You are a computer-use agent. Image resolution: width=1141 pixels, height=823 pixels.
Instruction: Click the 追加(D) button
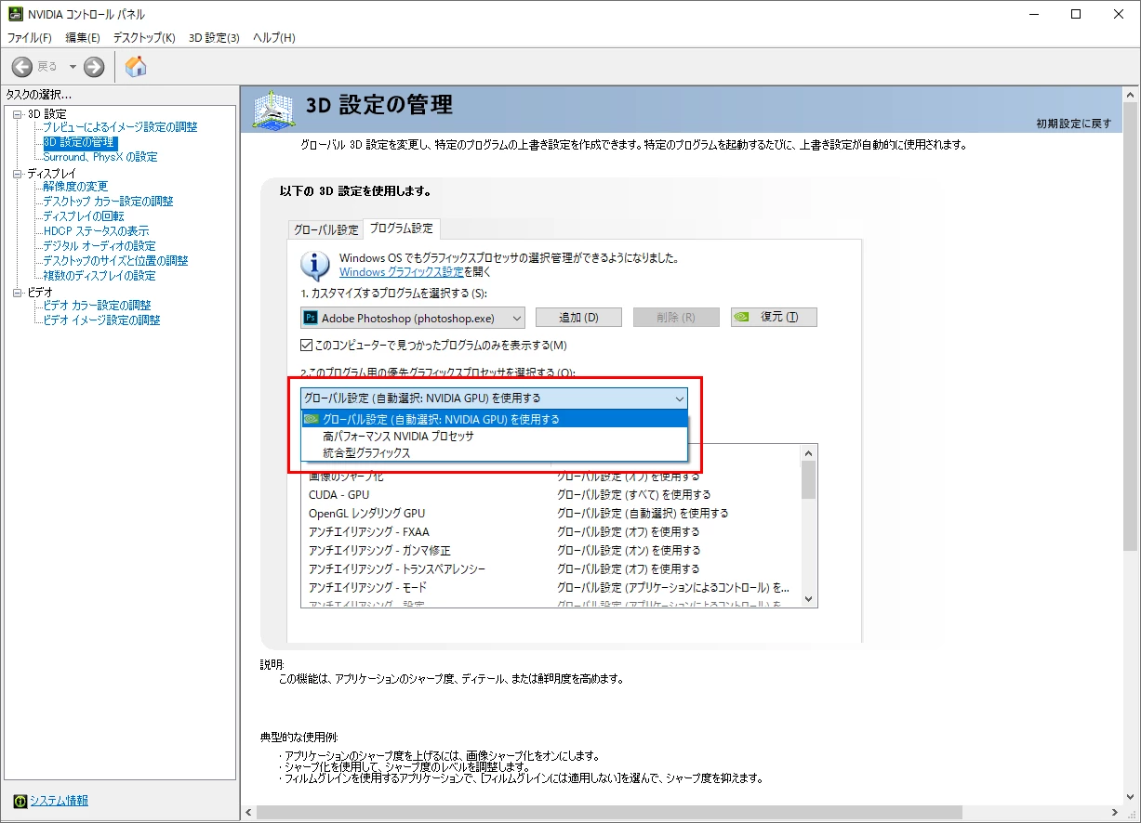click(578, 317)
